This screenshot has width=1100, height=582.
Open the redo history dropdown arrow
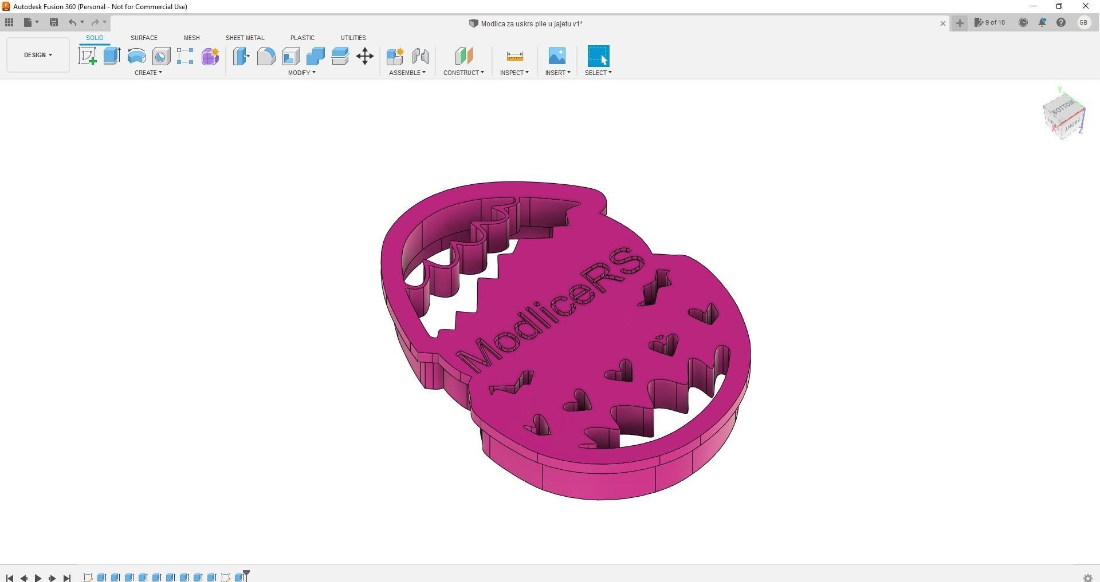105,22
